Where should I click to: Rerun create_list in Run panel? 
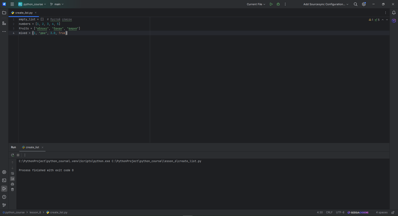(x=12, y=155)
